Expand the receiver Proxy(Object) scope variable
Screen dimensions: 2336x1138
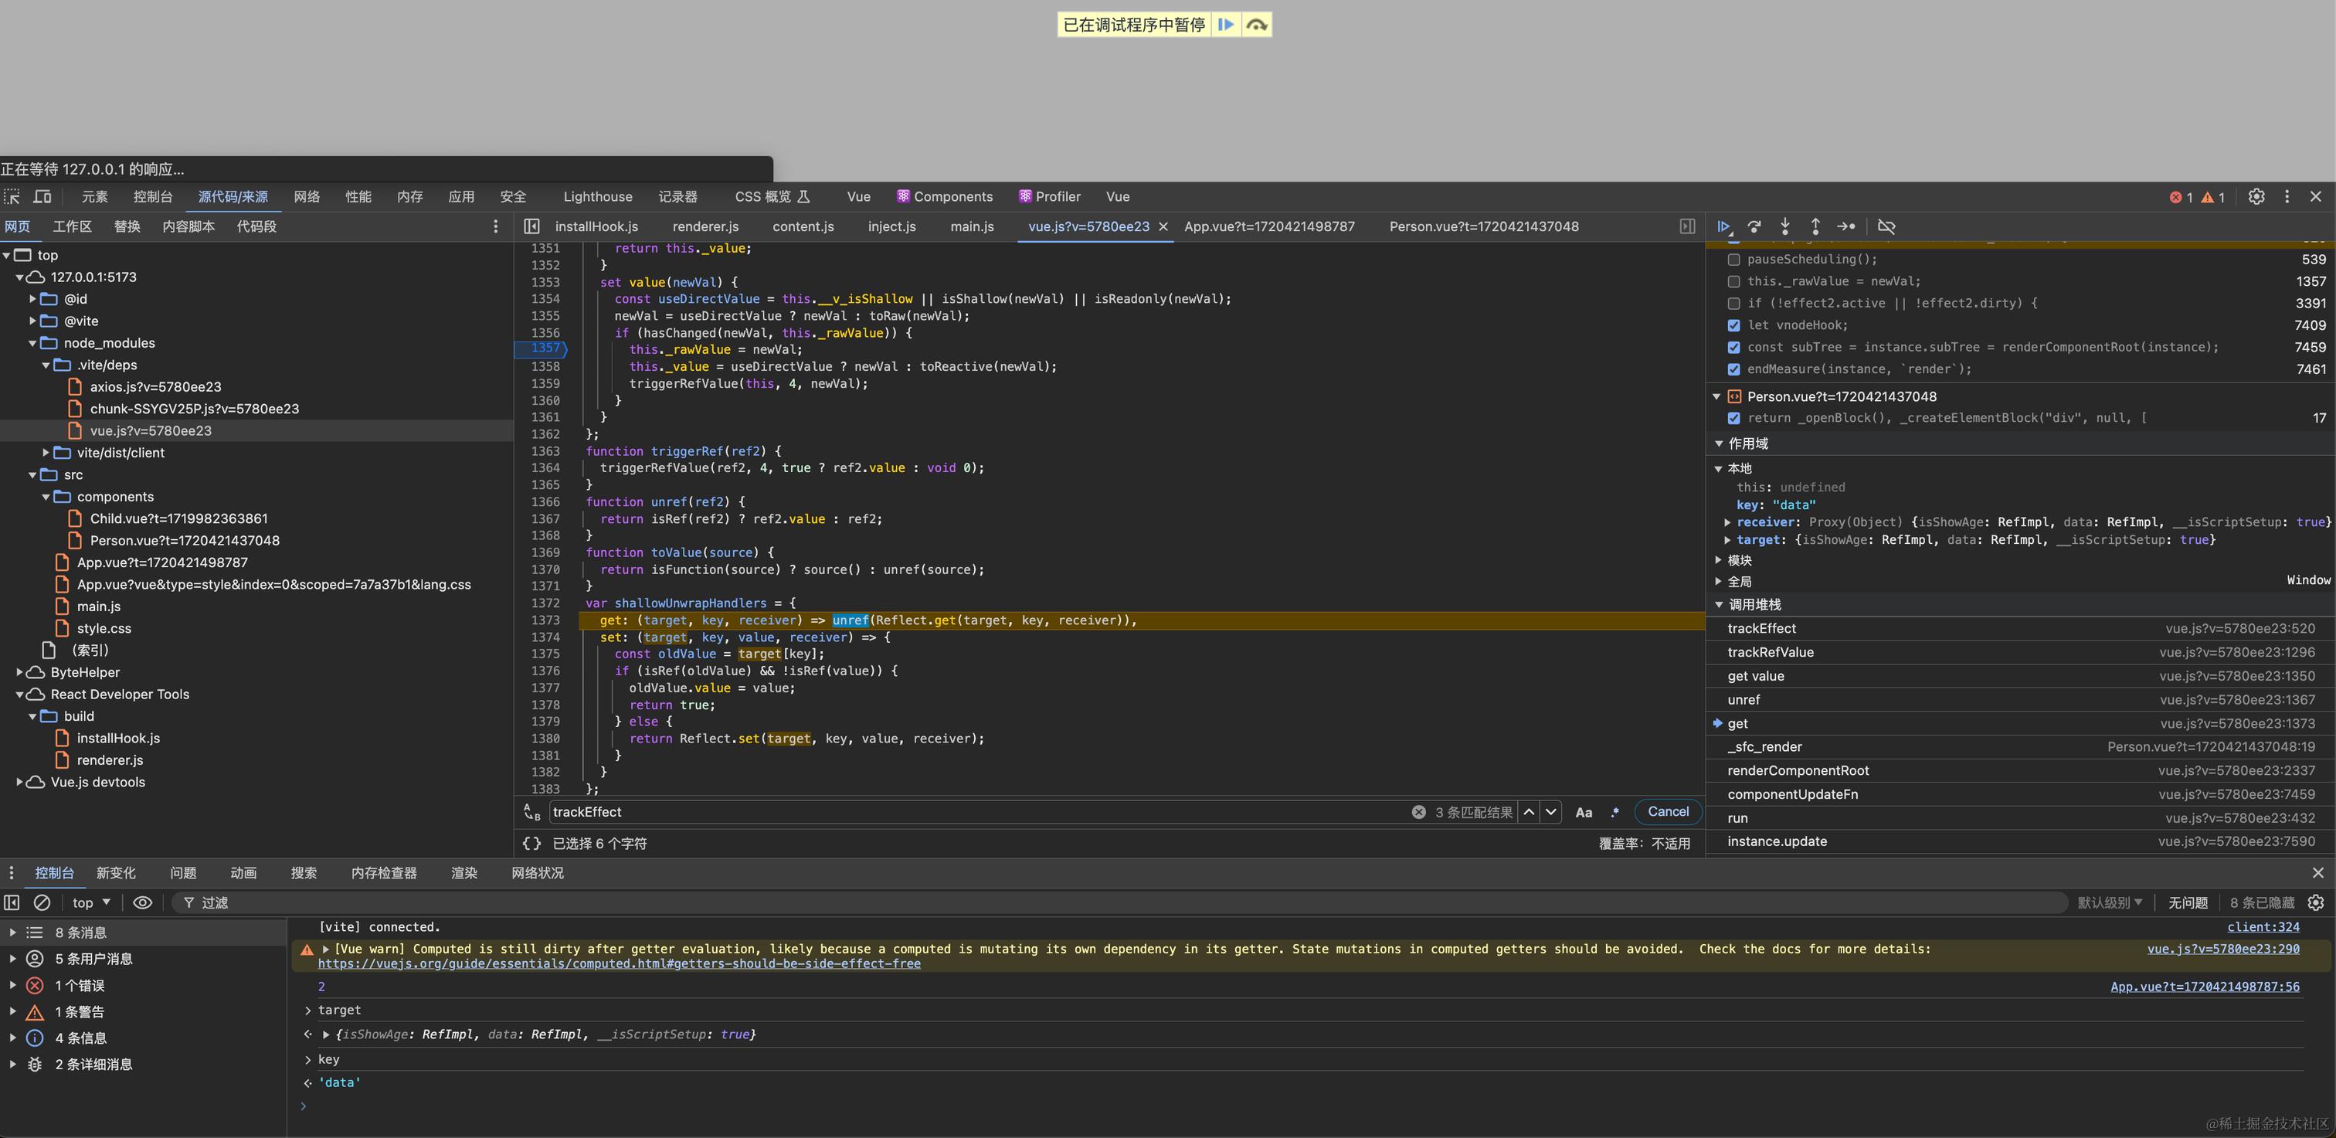[1727, 522]
